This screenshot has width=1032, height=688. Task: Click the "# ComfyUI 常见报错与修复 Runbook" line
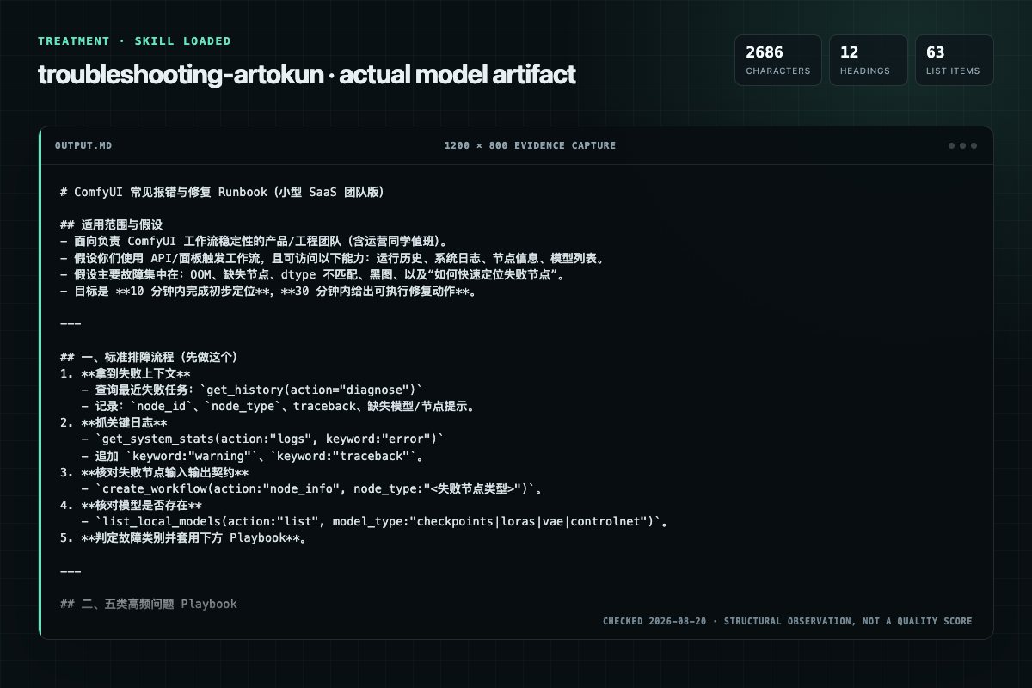pyautogui.click(x=222, y=193)
